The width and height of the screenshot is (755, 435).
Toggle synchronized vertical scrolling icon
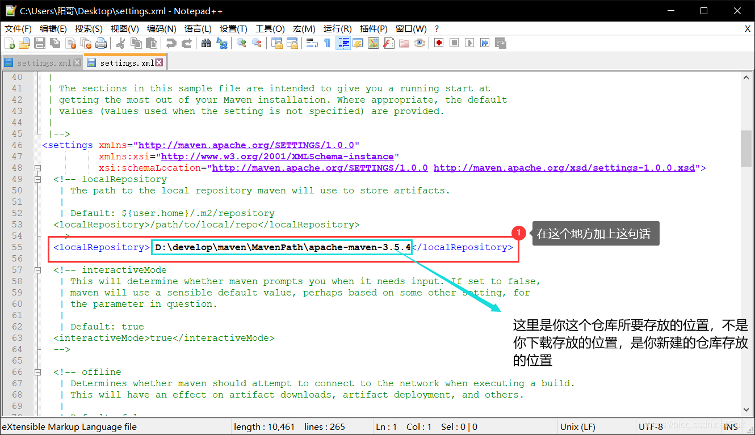[276, 43]
